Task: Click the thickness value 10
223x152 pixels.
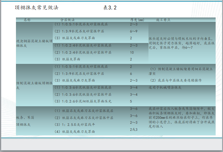Action: (132, 53)
